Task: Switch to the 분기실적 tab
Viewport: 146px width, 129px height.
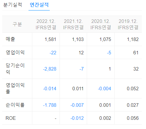Action: tap(13, 5)
